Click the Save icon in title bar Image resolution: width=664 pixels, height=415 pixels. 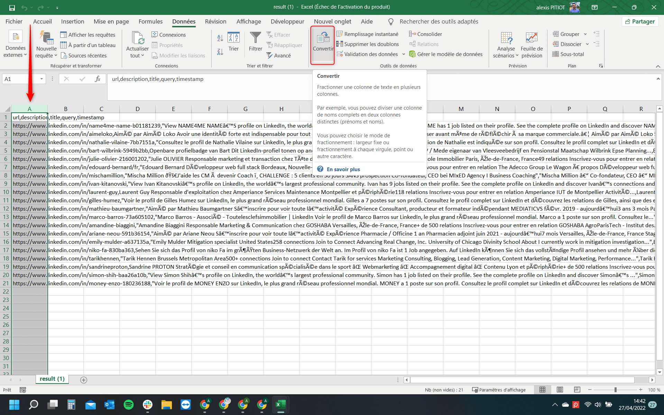pos(12,7)
